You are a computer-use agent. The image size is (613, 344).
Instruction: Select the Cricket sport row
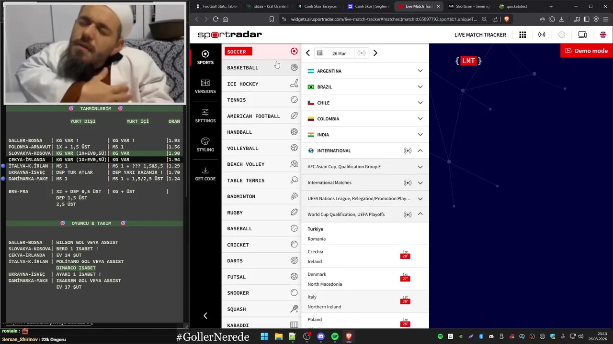tap(262, 245)
